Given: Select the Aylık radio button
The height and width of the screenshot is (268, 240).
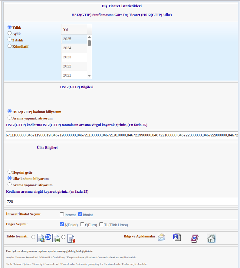Looking at the screenshot, I should coord(9,33).
